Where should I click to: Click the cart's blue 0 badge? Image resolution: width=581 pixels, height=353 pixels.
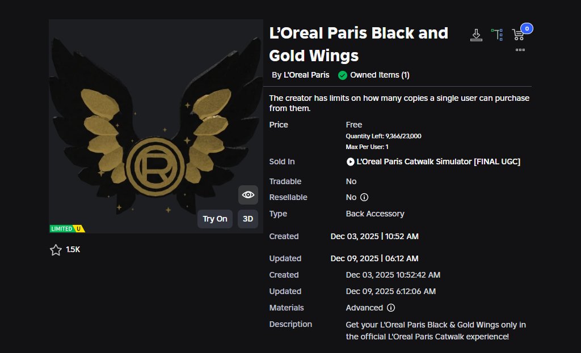pos(527,28)
